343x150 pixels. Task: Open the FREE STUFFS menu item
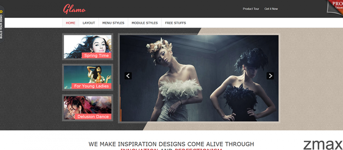[175, 23]
